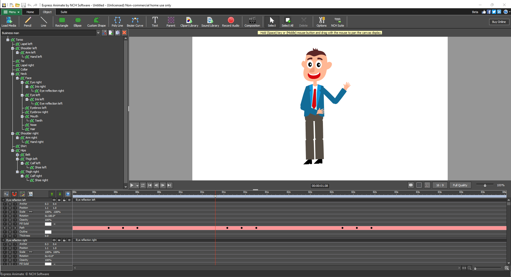Toggle visibility of Eye reflection left track
The height and width of the screenshot is (277, 511).
tap(54, 200)
